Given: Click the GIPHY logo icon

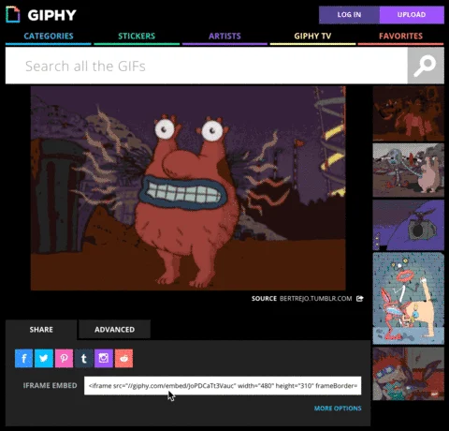Looking at the screenshot, I should click(13, 15).
